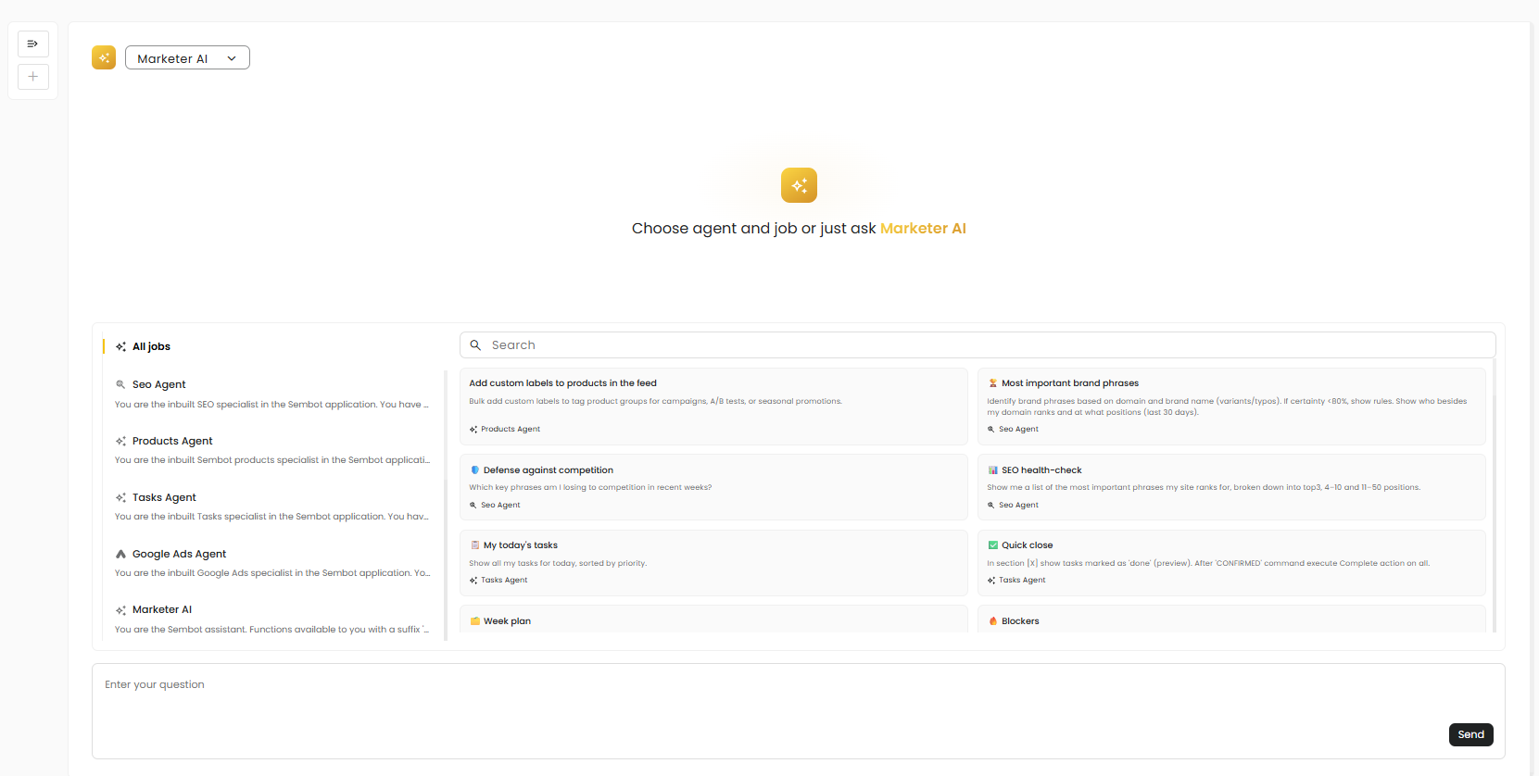Click 'Which key phrases am I losing' text
This screenshot has width=1539, height=776.
[x=590, y=487]
